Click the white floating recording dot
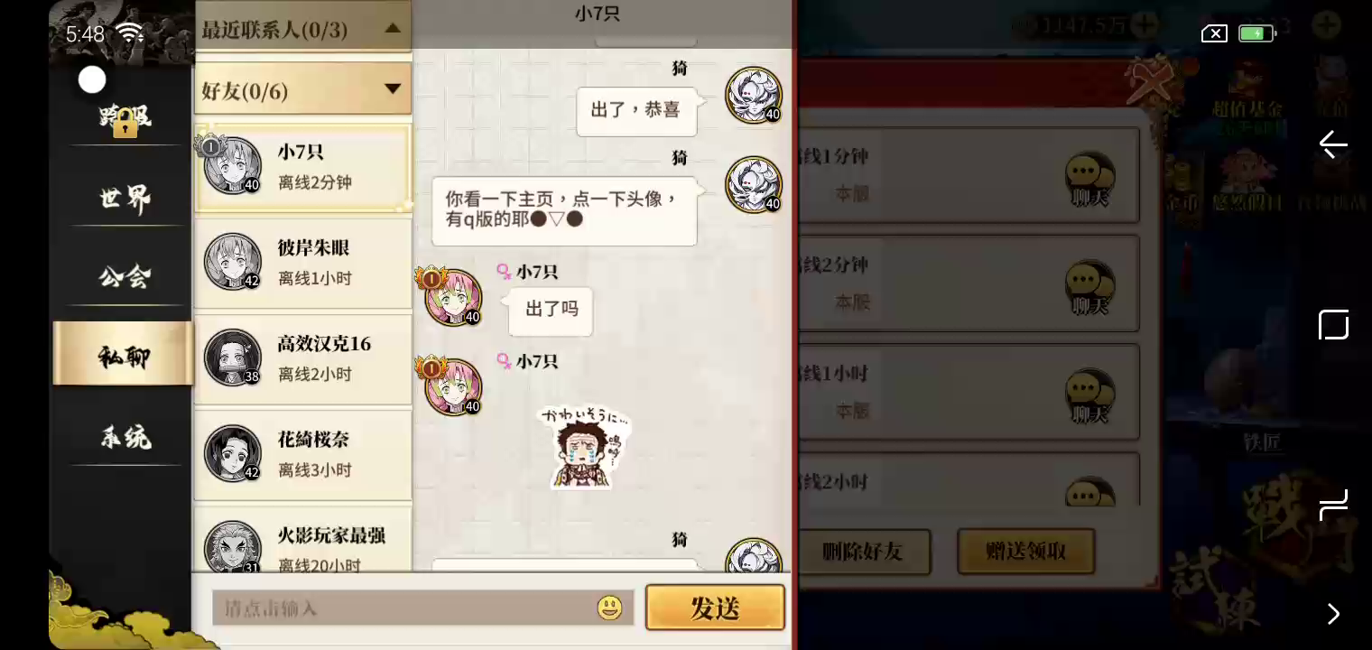The width and height of the screenshot is (1372, 650). tap(92, 80)
